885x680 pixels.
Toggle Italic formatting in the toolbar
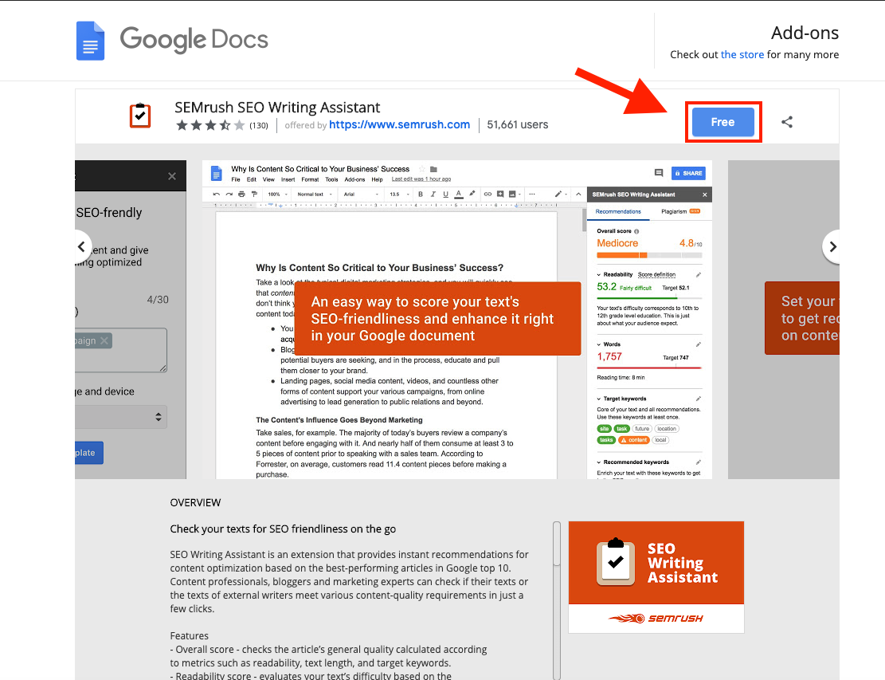point(433,195)
